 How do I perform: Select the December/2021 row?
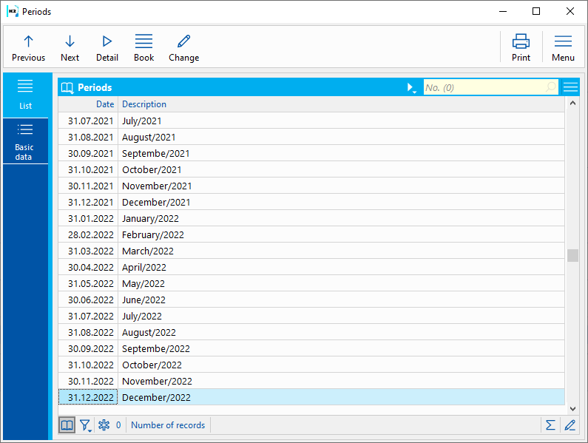(x=311, y=202)
